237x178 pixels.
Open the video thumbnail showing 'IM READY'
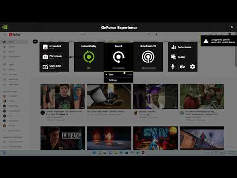coord(63,138)
